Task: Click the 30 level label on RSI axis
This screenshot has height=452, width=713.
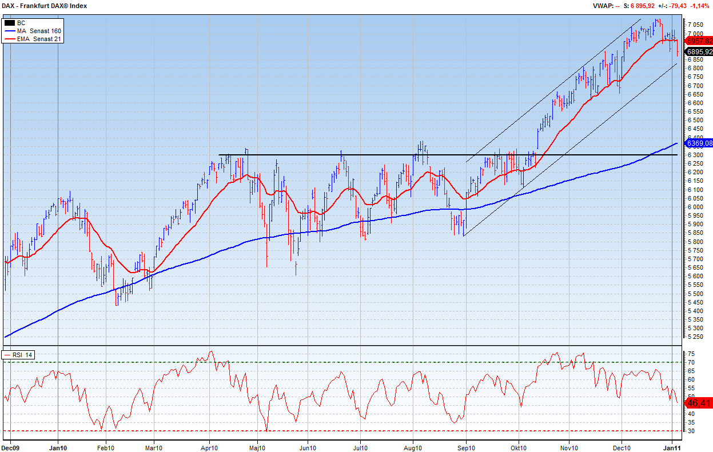Action: (691, 431)
